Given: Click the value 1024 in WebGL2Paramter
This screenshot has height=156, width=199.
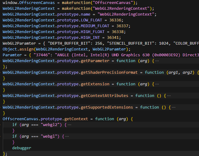Looking at the screenshot, I should point(164,43).
